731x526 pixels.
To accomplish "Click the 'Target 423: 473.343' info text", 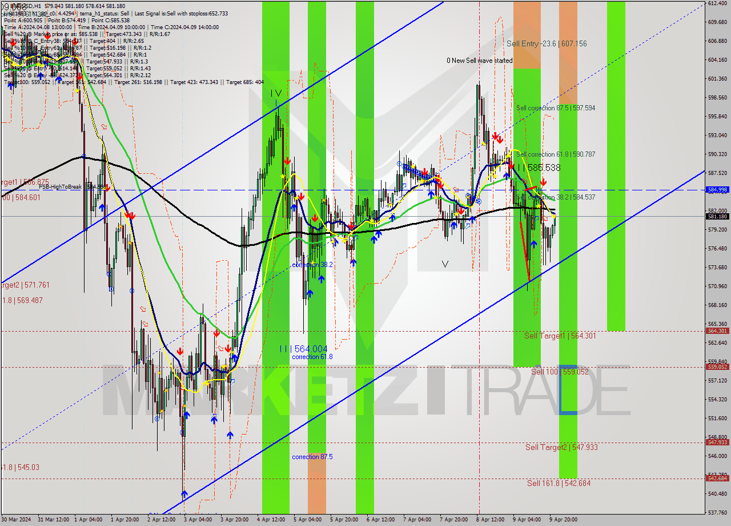I will click(194, 82).
